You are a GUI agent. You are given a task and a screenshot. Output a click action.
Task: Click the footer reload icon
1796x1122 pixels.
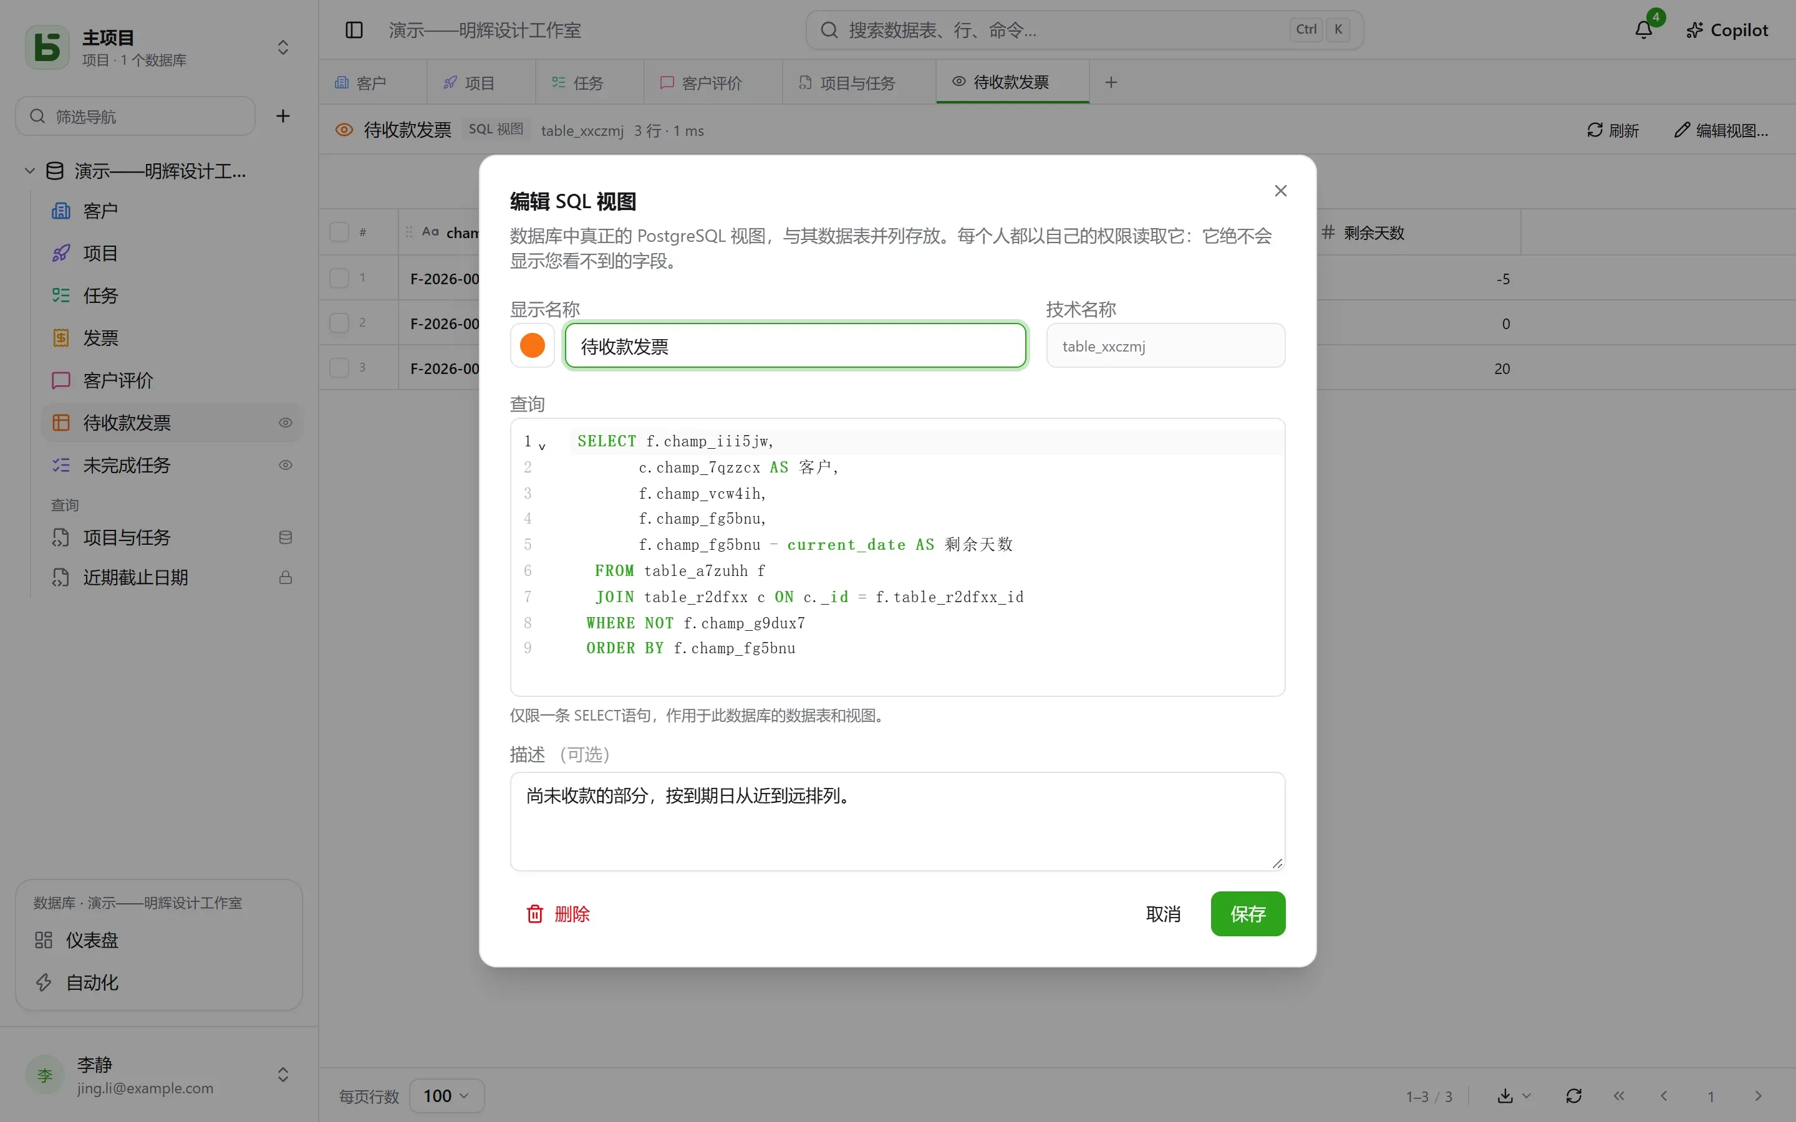coord(1573,1096)
